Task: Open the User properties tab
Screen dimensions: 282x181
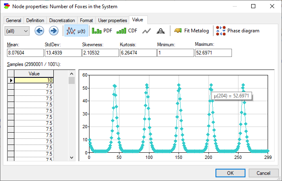Action: [x=112, y=20]
